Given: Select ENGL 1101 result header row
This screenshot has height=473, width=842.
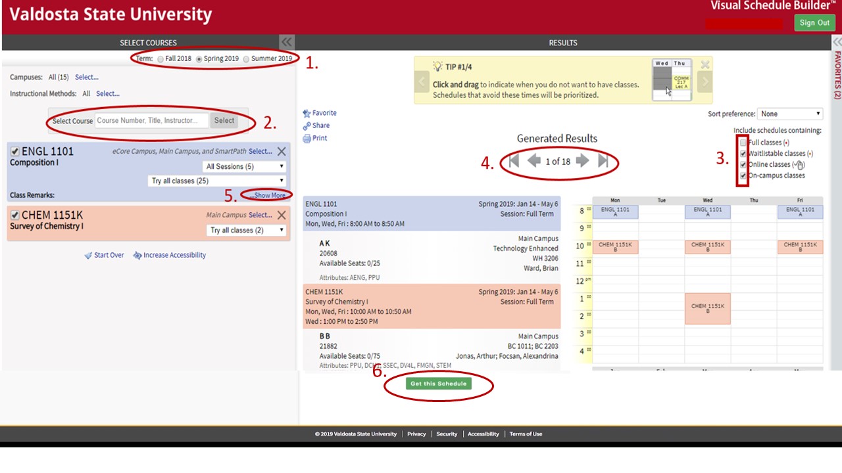Looking at the screenshot, I should (x=432, y=214).
